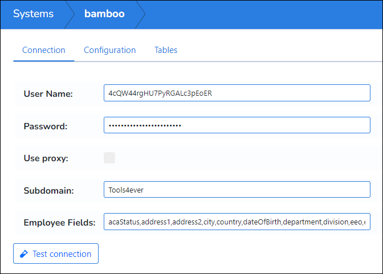Viewport: 383px width, 274px height.
Task: Click the bamboo breadcrumb item
Action: pyautogui.click(x=105, y=14)
